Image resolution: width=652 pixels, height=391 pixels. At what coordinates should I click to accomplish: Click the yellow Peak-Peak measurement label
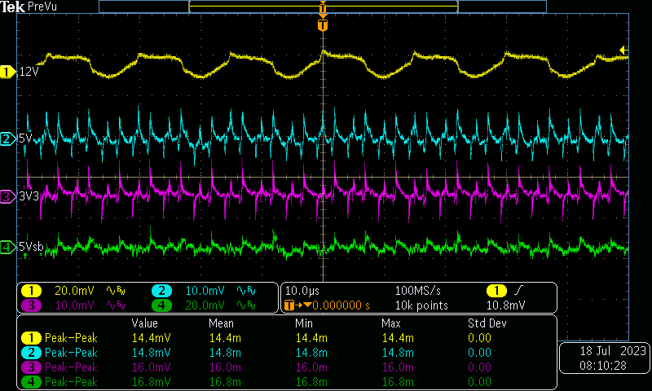tap(71, 338)
